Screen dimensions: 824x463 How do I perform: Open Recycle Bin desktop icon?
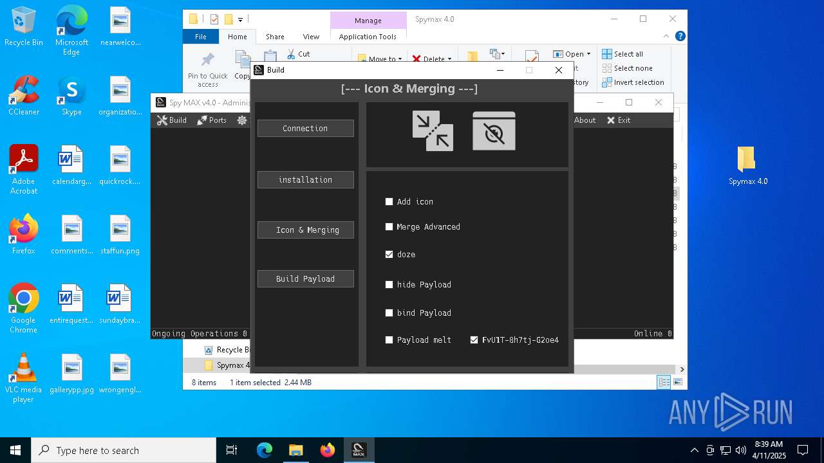(24, 27)
